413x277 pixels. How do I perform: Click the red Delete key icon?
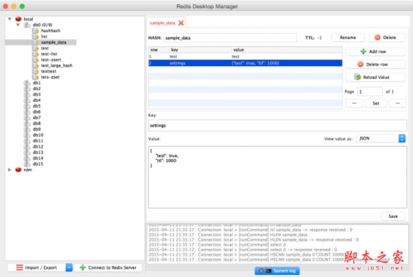pos(377,37)
